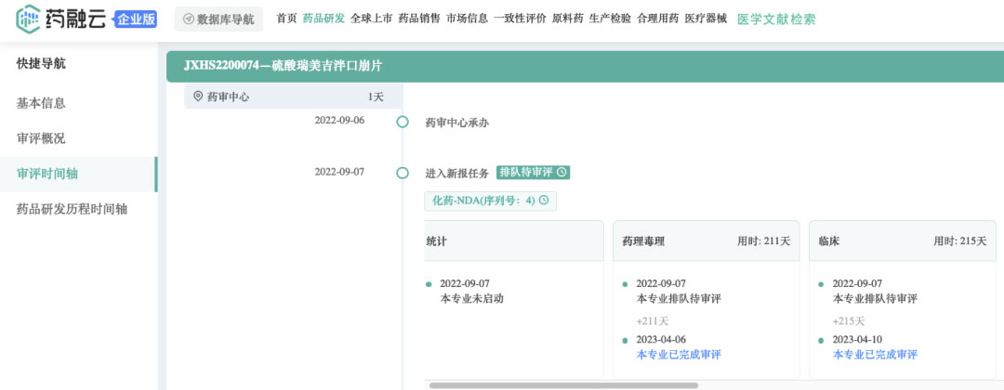The width and height of the screenshot is (1004, 390).
Task: Click the location pin icon beside 药审中心
Action: [x=198, y=97]
